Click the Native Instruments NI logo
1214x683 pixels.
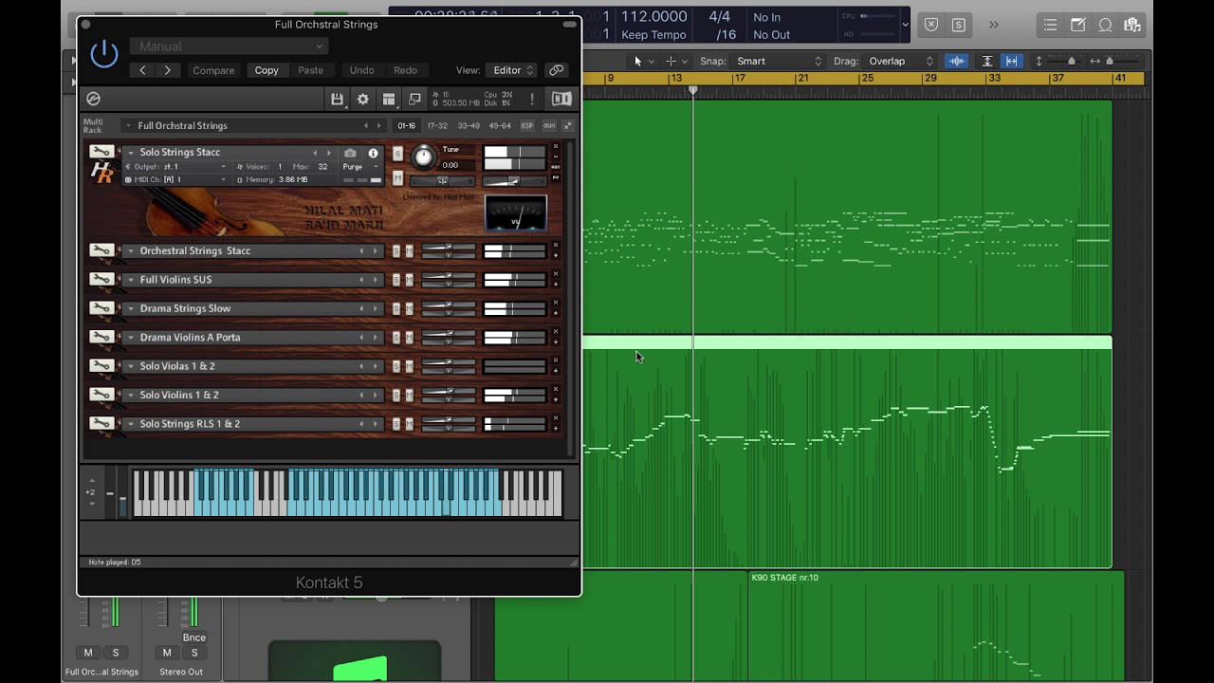click(561, 99)
